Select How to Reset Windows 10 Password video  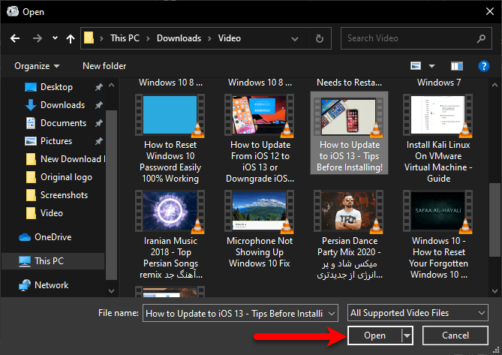[170, 138]
